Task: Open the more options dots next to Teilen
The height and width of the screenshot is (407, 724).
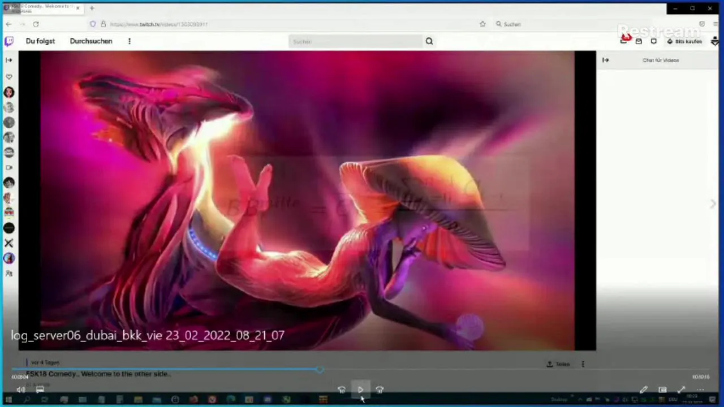Action: point(583,364)
